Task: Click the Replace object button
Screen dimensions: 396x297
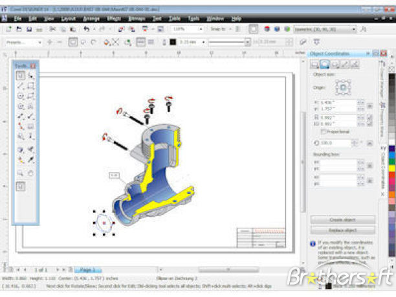Action: pos(342,230)
